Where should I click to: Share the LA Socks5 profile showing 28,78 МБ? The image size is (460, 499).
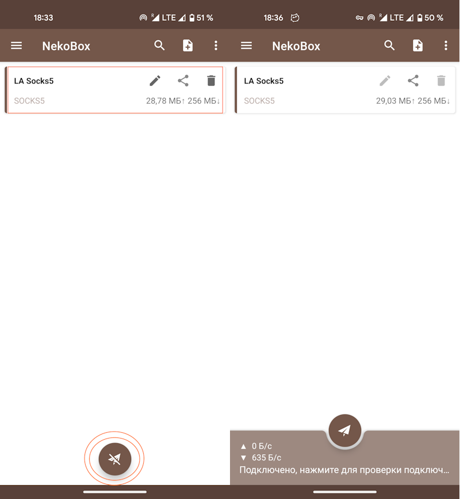click(x=183, y=81)
